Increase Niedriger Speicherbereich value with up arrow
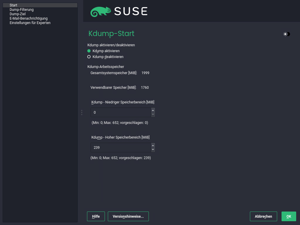300x225 pixels. (x=153, y=110)
